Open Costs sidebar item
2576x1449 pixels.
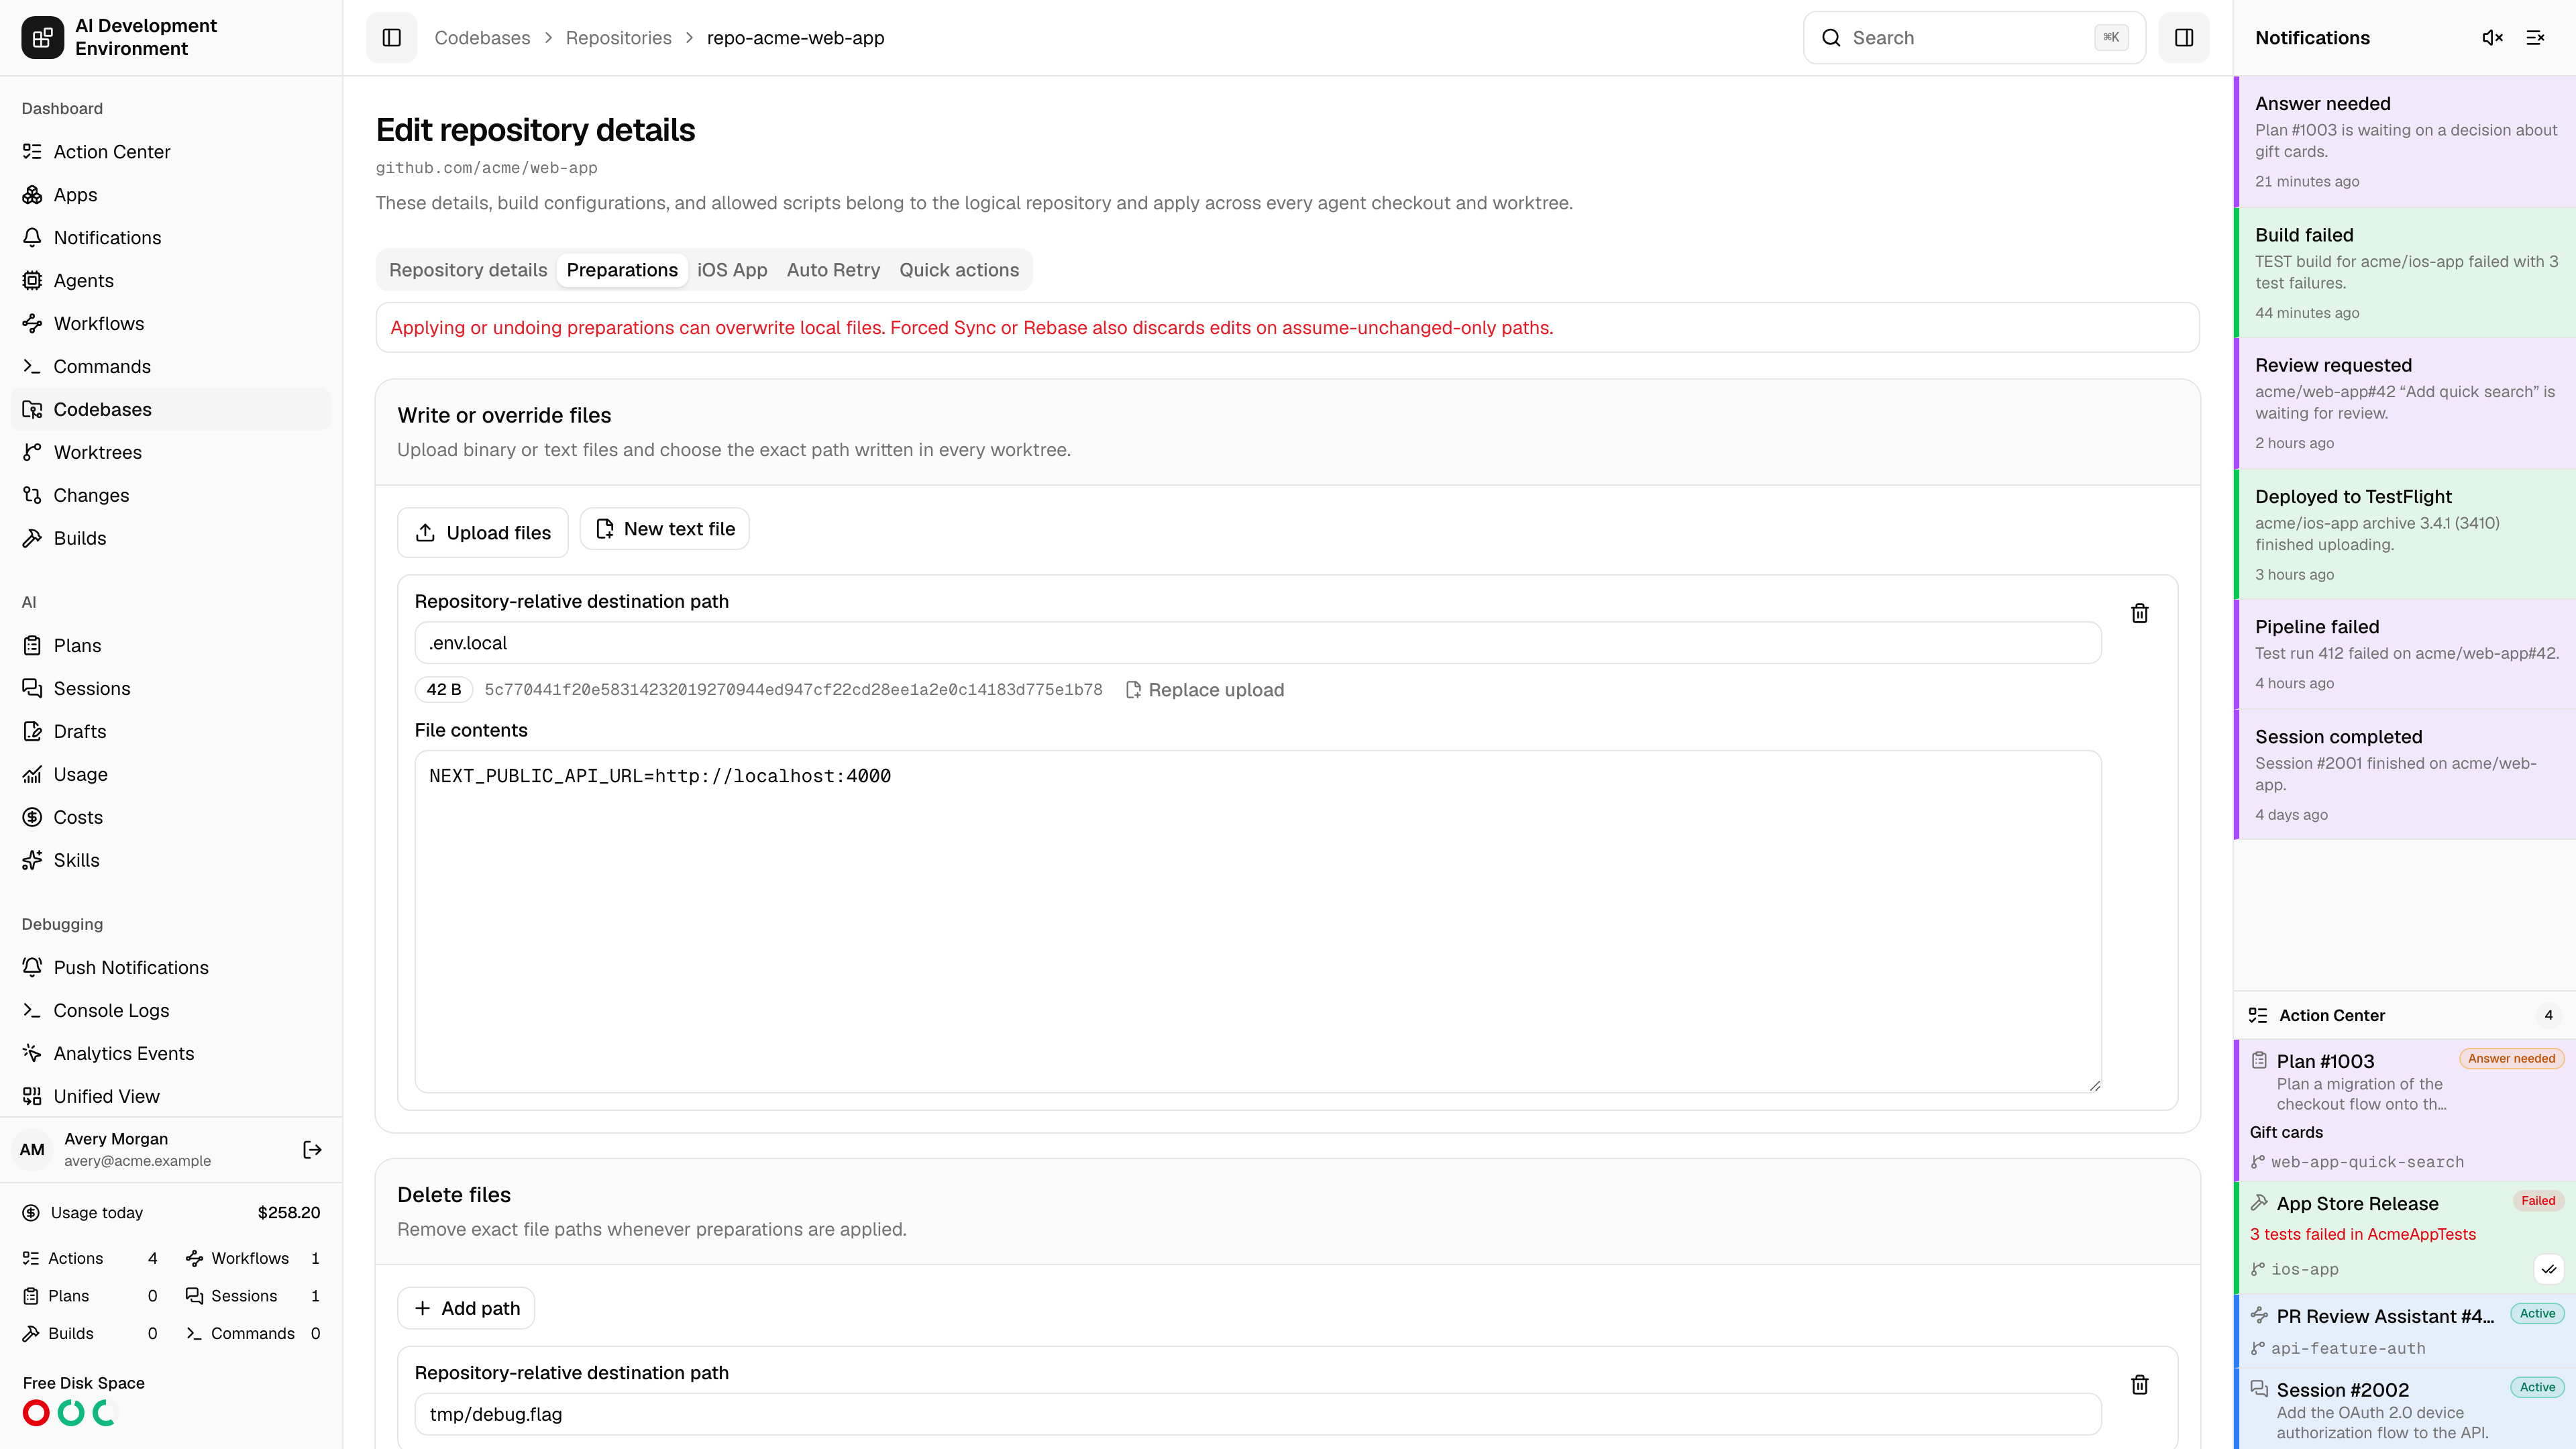pos(171,818)
